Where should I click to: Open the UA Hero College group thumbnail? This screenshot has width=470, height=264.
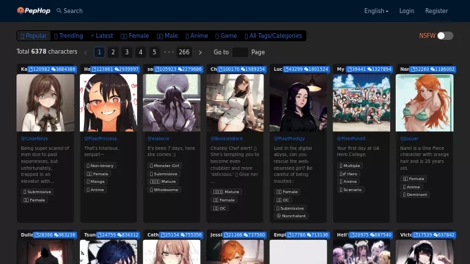361,102
